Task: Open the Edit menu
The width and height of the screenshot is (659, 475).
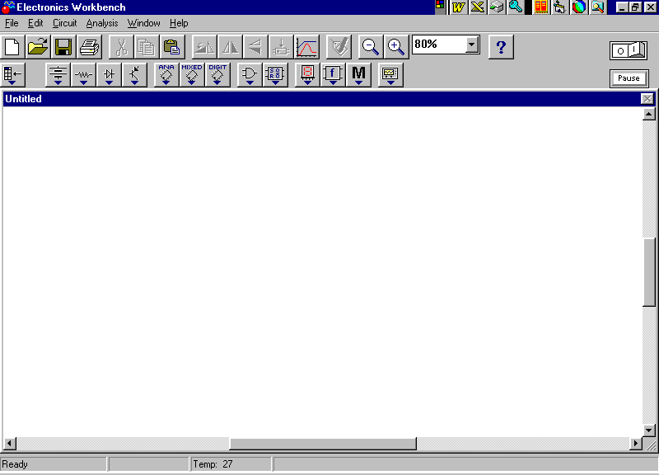Action: 35,23
